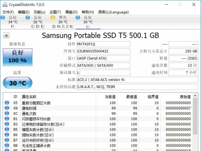Open the 功能(u) menu
The height and width of the screenshot is (151, 201).
(39, 12)
